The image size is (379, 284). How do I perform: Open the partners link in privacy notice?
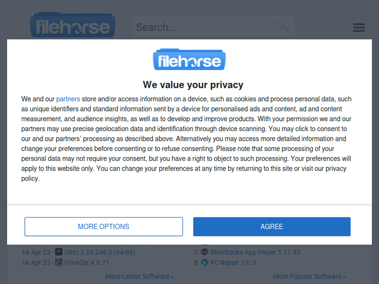click(x=68, y=99)
